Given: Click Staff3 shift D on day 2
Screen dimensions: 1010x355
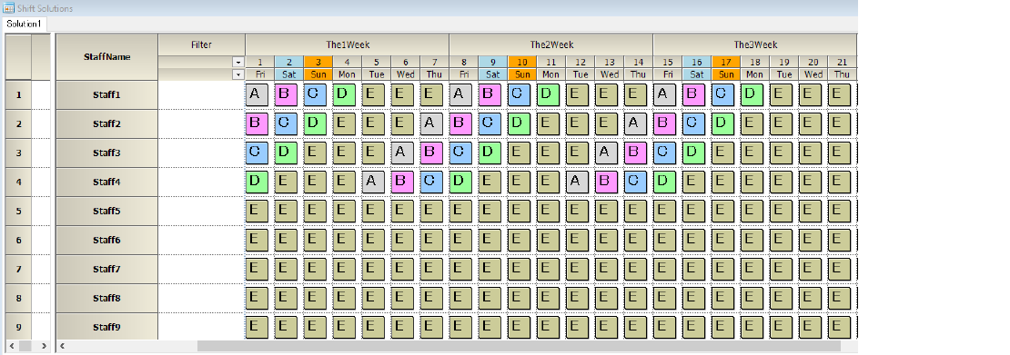Looking at the screenshot, I should [x=286, y=153].
